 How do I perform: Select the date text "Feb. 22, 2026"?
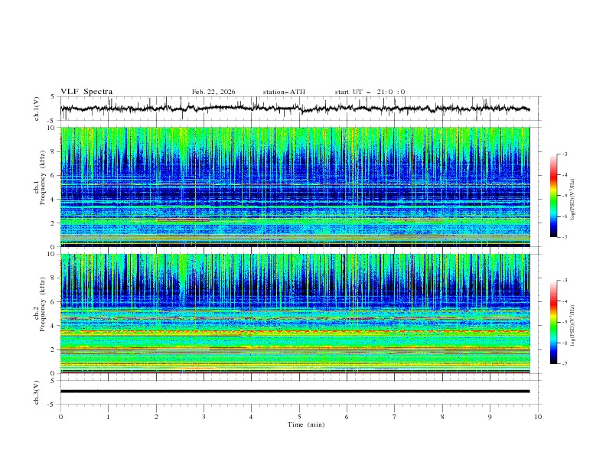click(x=213, y=92)
